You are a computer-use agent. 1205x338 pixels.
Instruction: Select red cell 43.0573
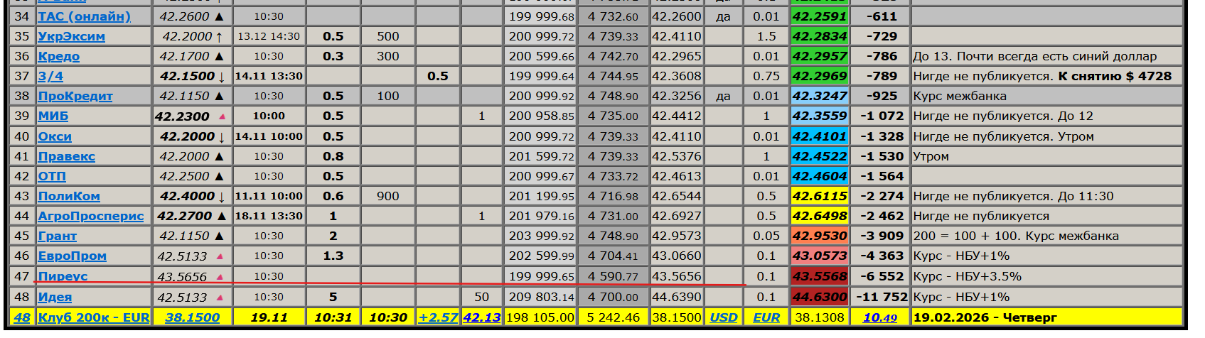(x=820, y=256)
